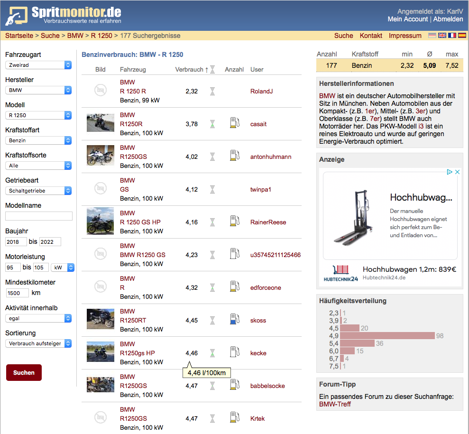Click the Abmelden link
Screen dimensions: 469x434
point(448,19)
